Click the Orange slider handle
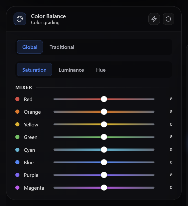The height and width of the screenshot is (206, 188). pos(104,112)
